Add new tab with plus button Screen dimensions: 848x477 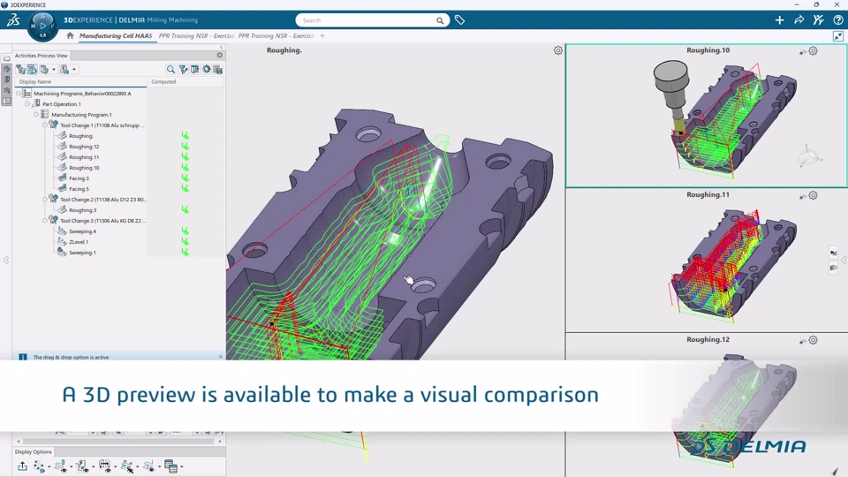click(322, 35)
